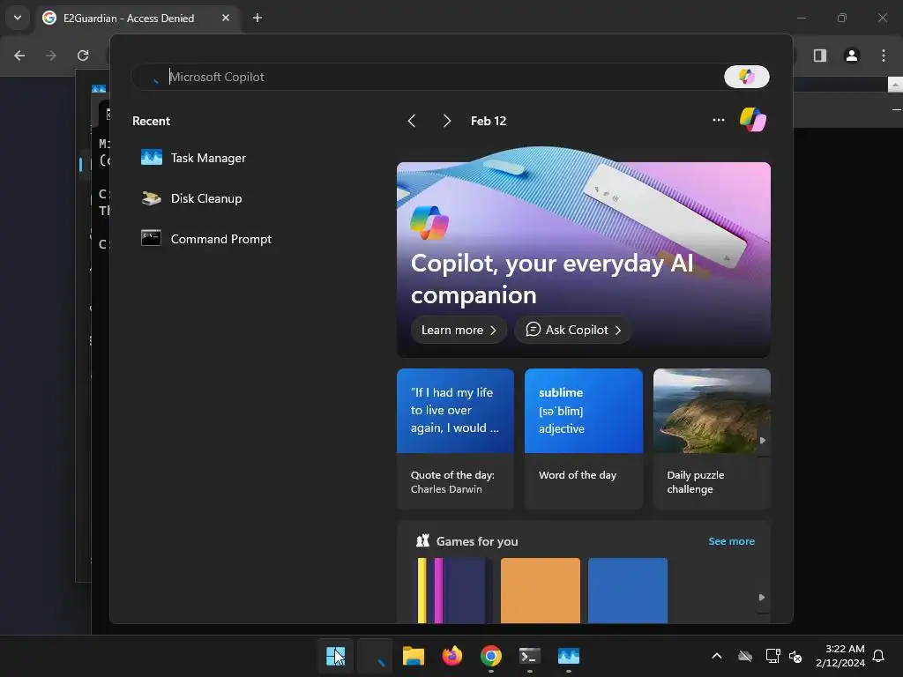Open a new Chrome tab
Screen dimensions: 903x677
pyautogui.click(x=257, y=18)
